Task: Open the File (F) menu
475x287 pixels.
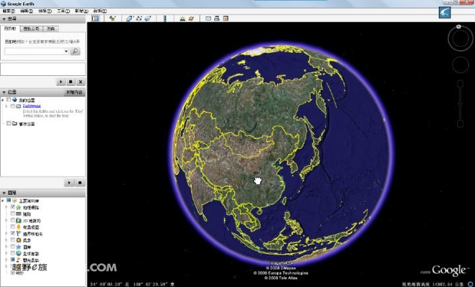Action: pos(9,11)
